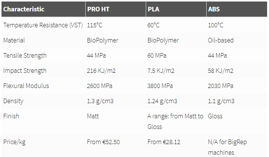Select the ABS column header
Viewport: 269px width, 157px height.
pos(214,9)
